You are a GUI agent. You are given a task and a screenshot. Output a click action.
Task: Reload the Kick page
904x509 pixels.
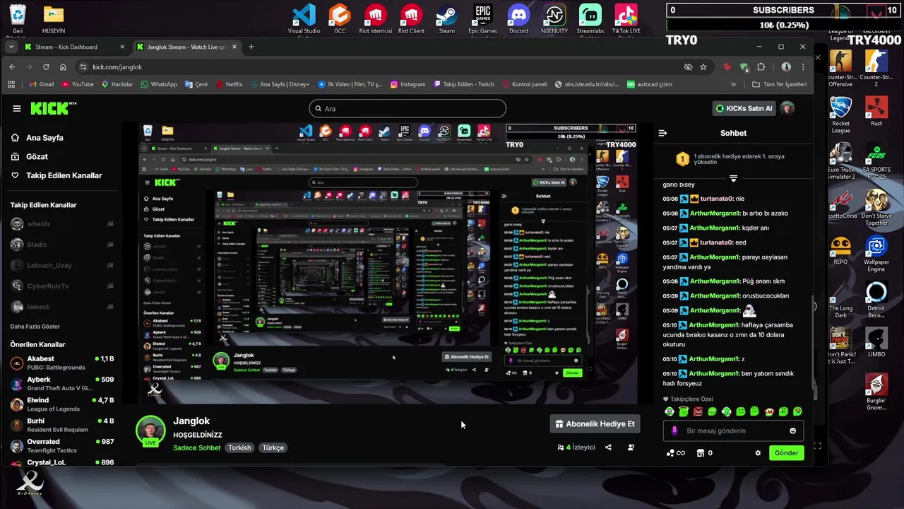tap(46, 66)
